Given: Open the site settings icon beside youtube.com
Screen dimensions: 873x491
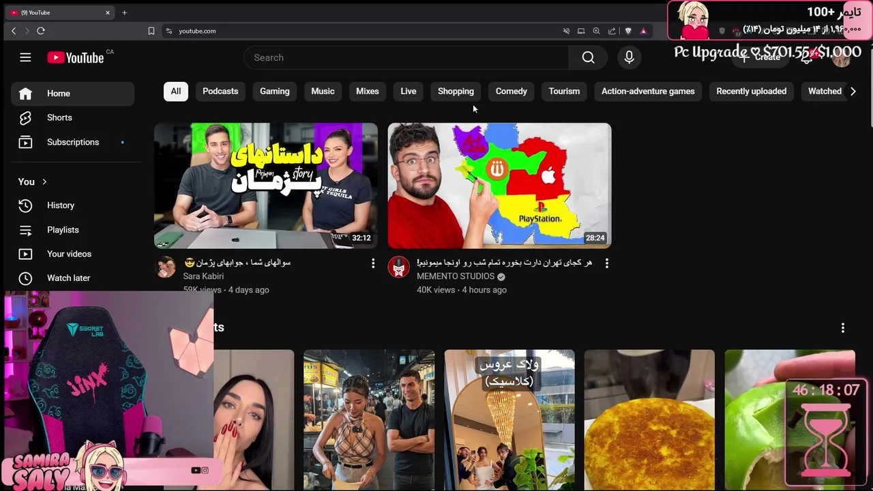Looking at the screenshot, I should (169, 31).
